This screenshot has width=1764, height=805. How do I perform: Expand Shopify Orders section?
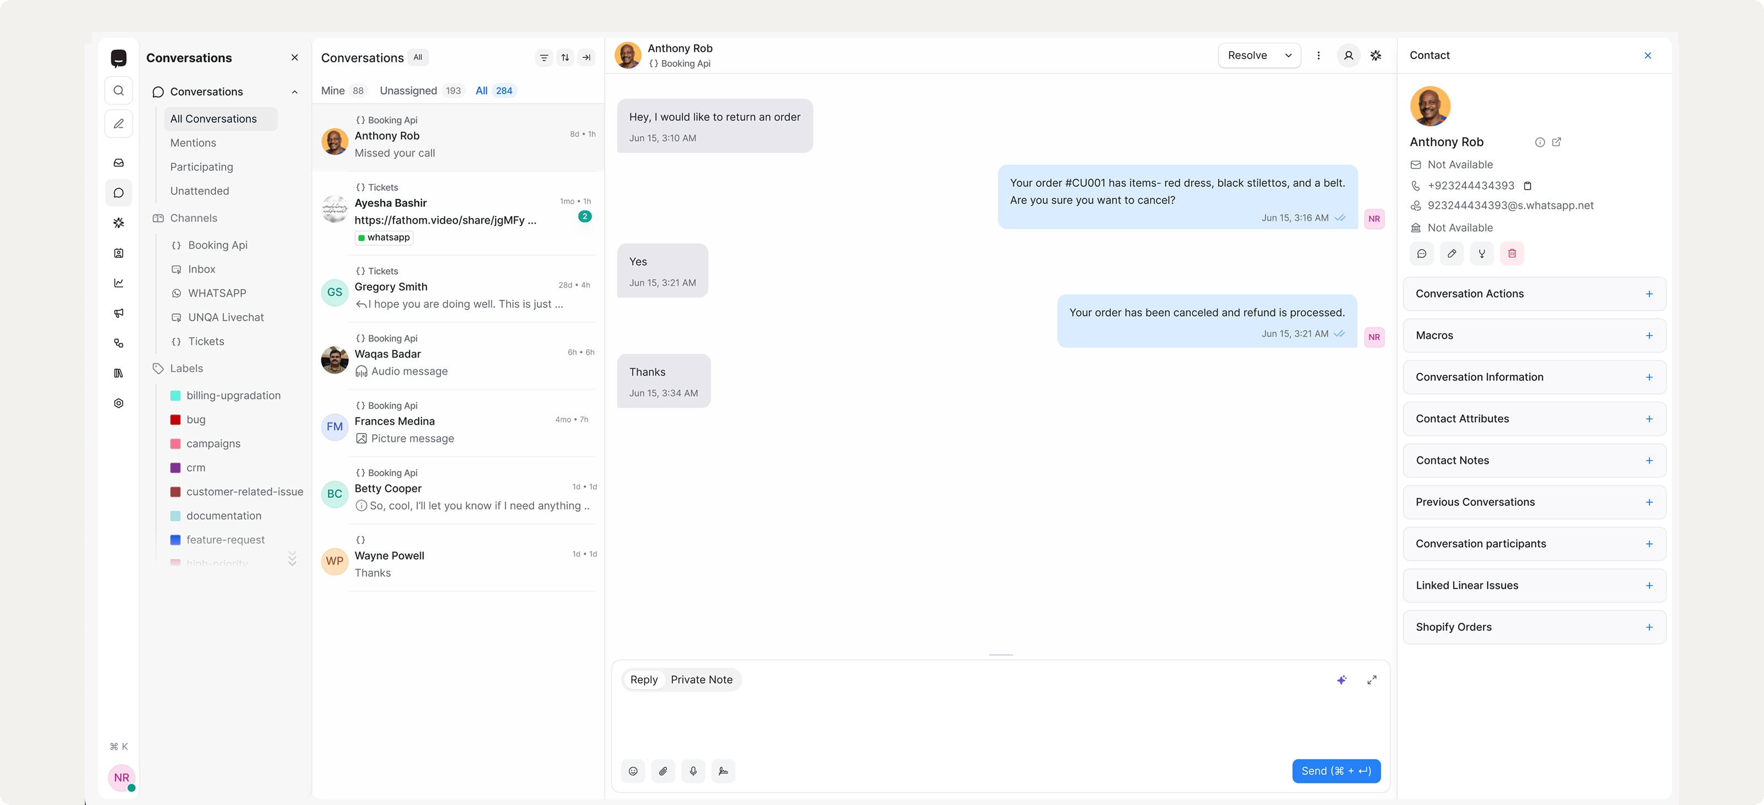click(x=1534, y=627)
